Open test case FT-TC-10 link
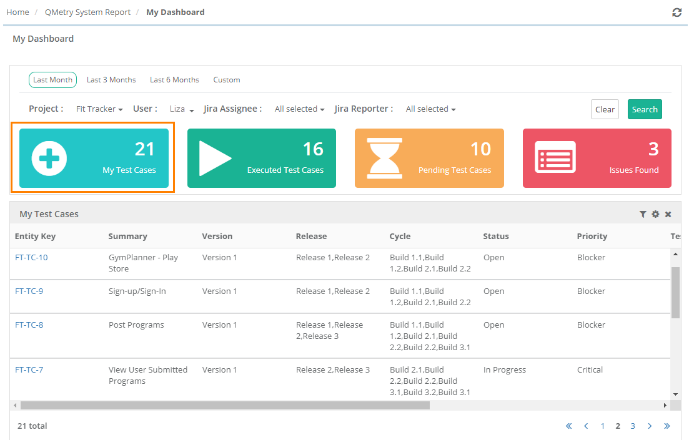This screenshot has width=689, height=440. pos(31,258)
